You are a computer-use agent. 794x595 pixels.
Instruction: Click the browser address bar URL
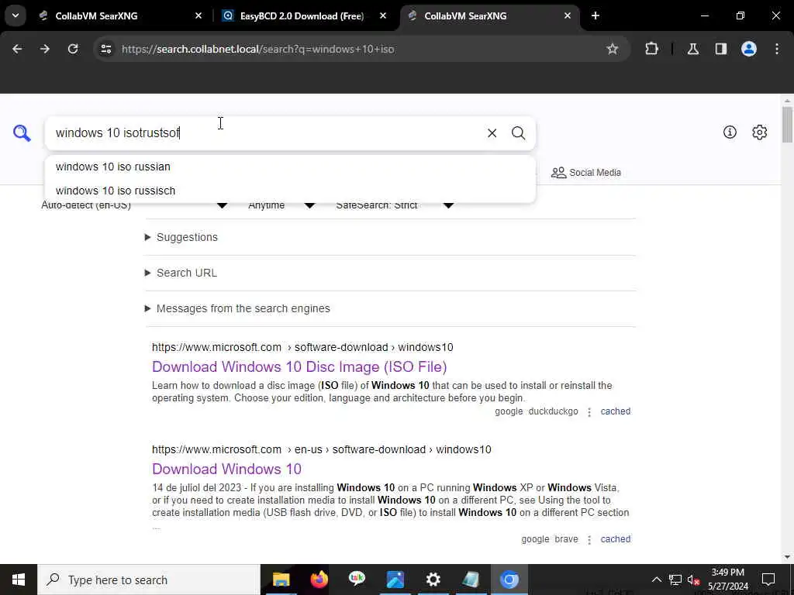pos(258,49)
